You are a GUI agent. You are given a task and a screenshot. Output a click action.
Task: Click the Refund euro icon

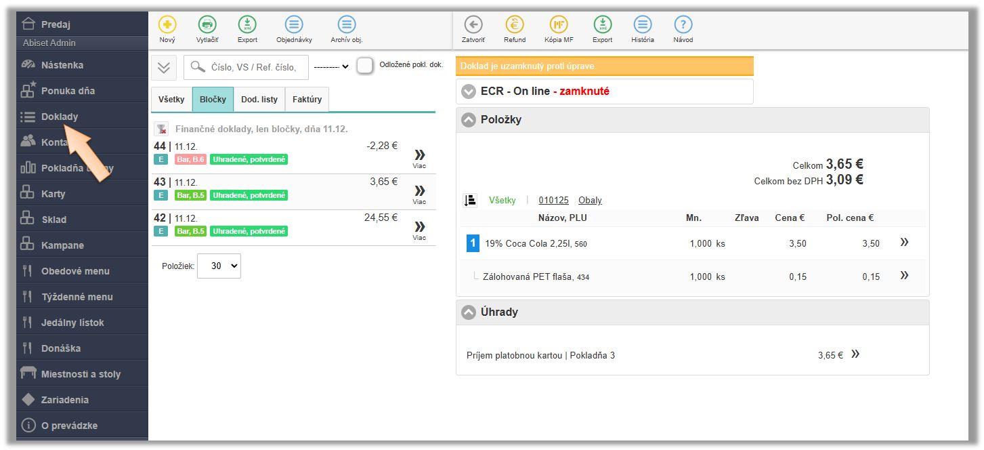coord(515,25)
